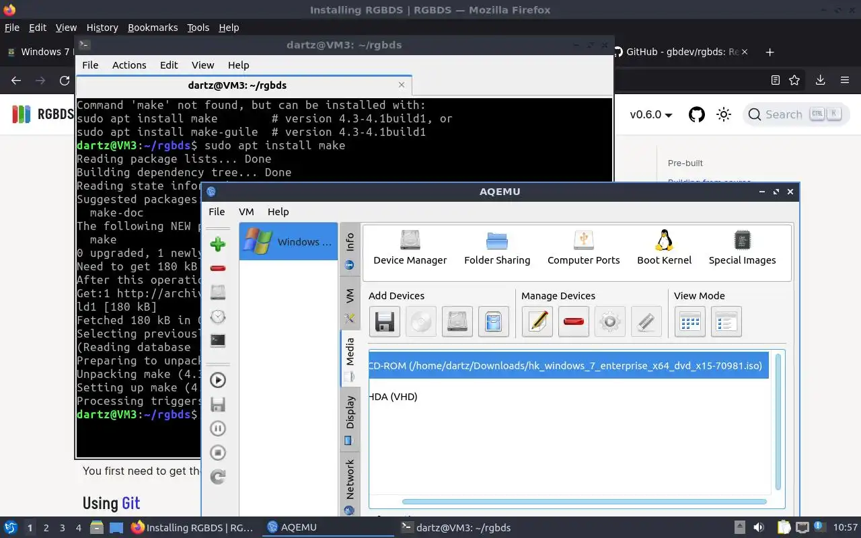Open Boot Kernel section
The width and height of the screenshot is (861, 538).
(x=664, y=248)
